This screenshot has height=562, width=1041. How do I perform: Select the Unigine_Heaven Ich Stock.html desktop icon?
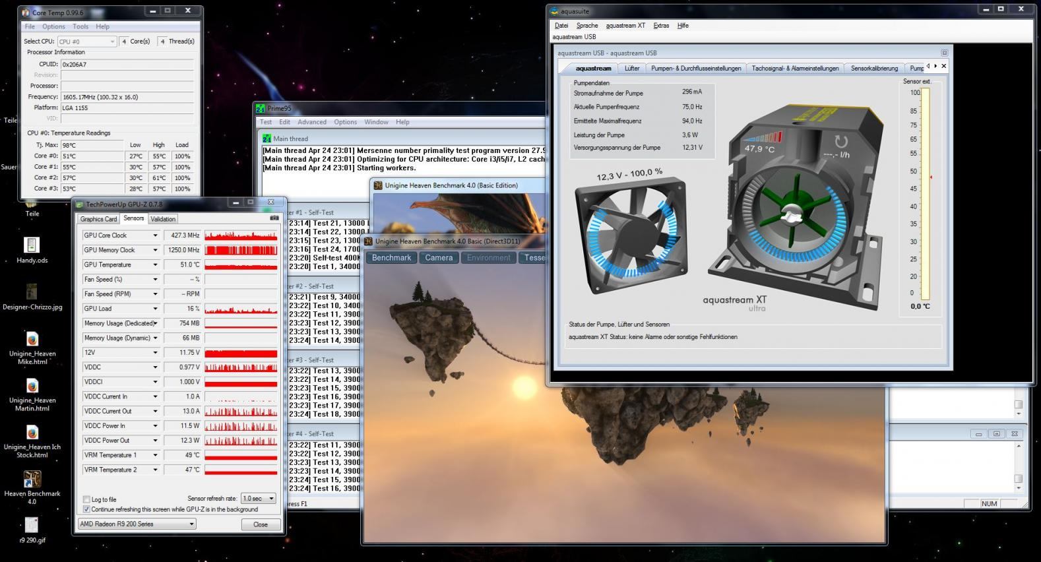coord(32,441)
